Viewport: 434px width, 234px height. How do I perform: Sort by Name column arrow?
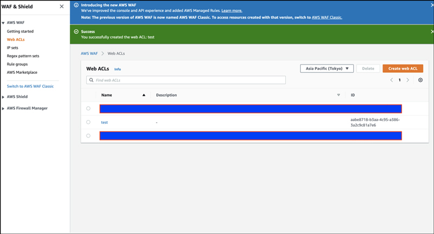[x=144, y=95]
